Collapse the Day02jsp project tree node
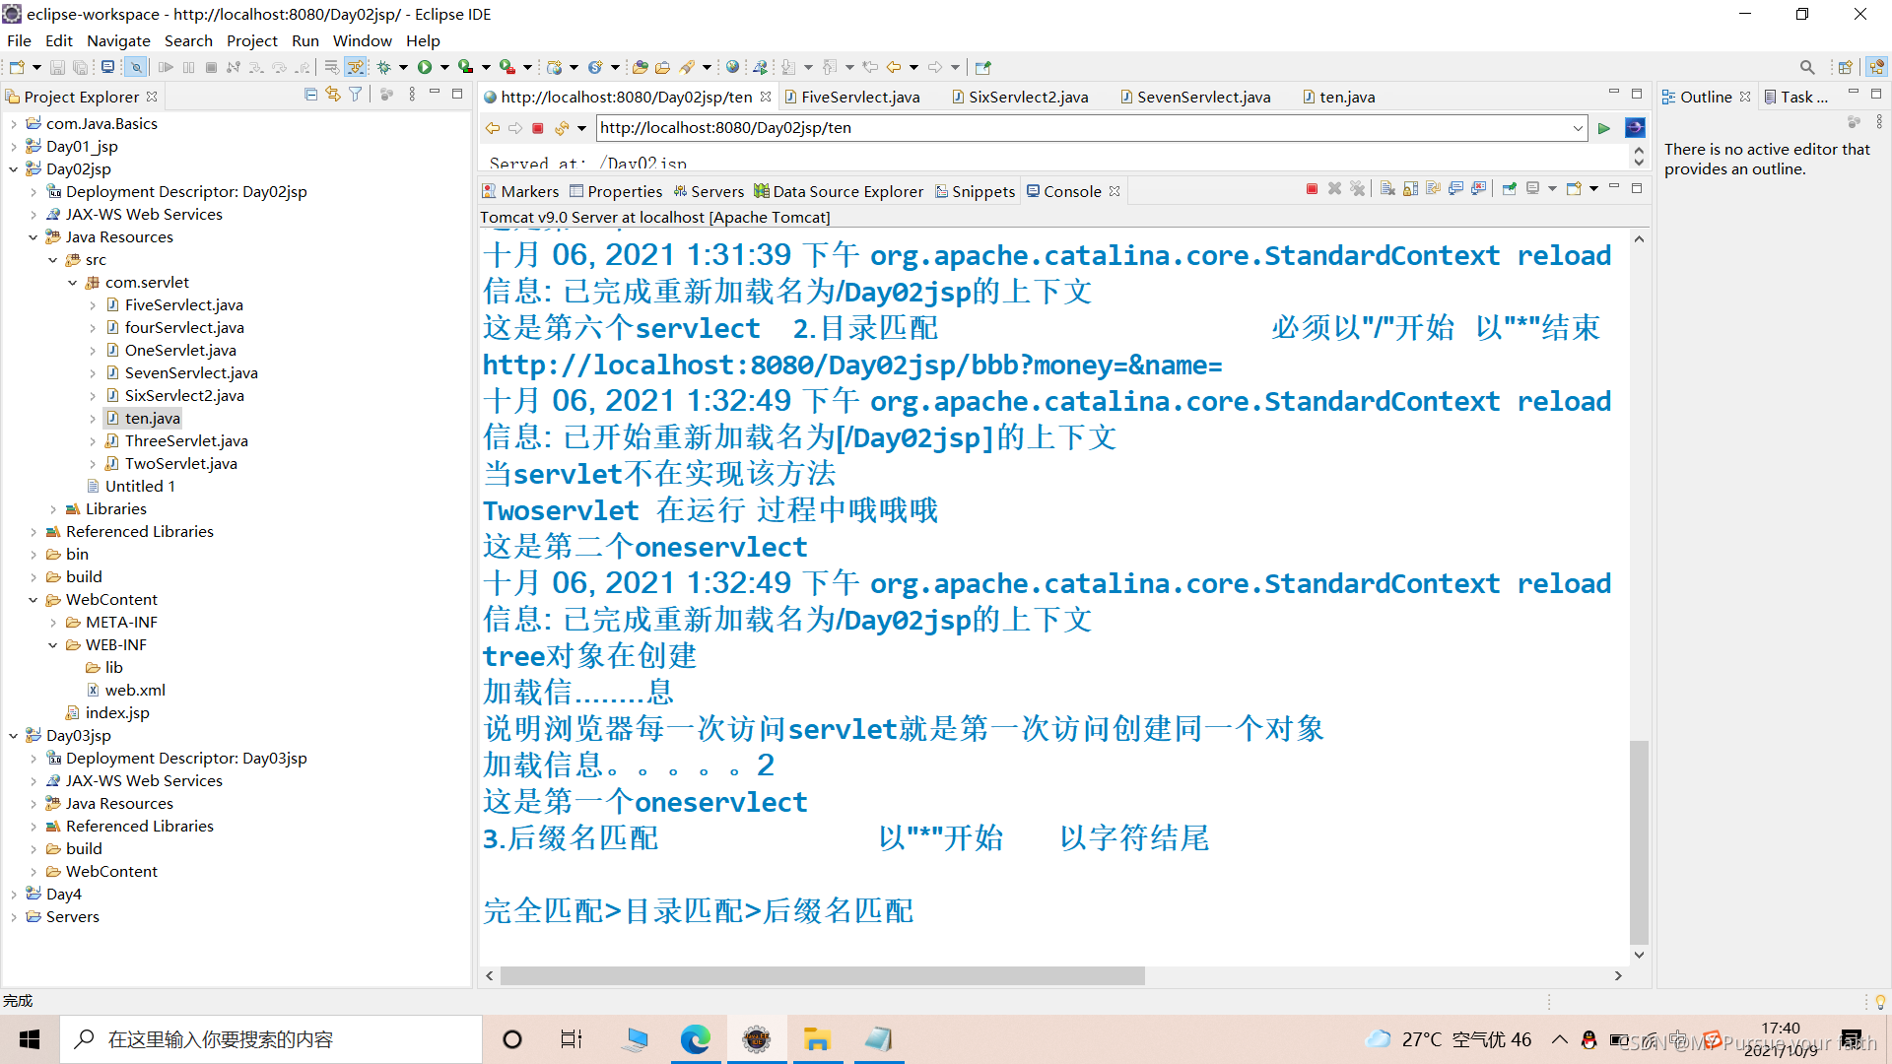 coord(14,169)
